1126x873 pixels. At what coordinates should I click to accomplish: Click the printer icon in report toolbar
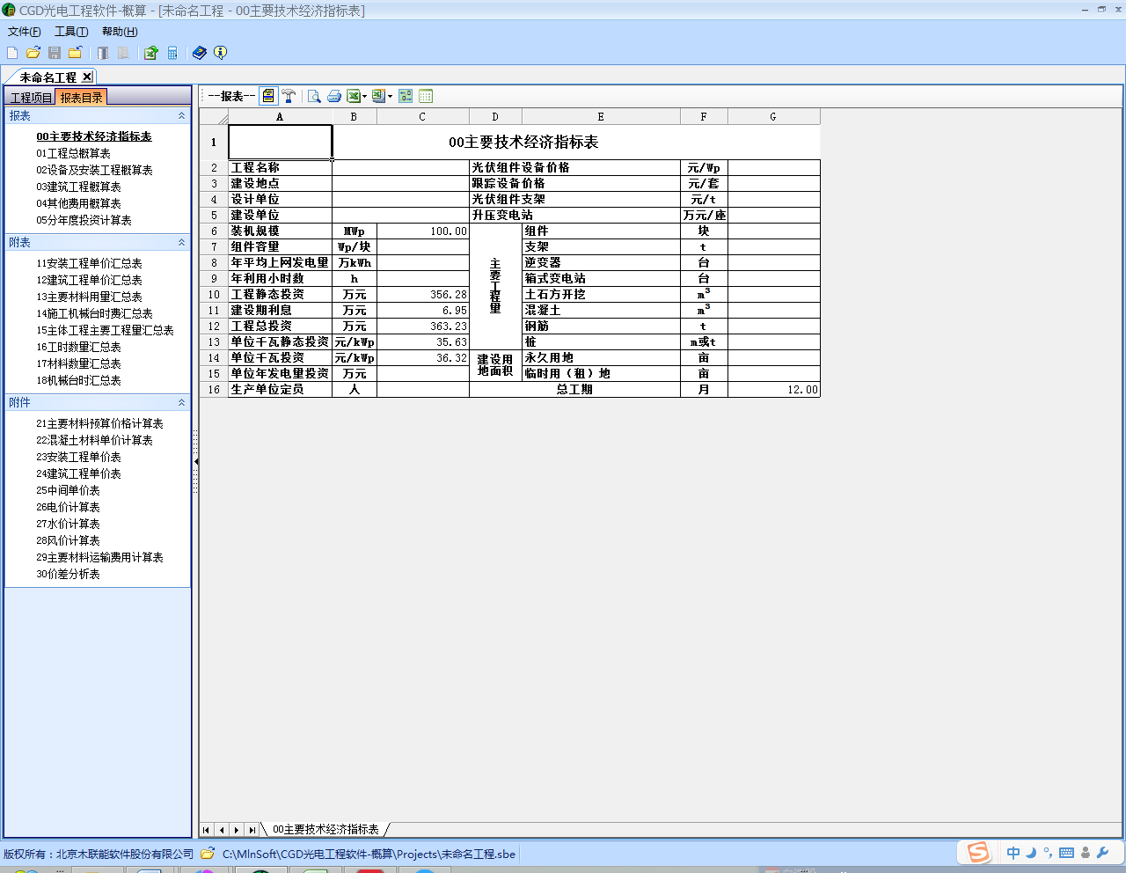[334, 96]
